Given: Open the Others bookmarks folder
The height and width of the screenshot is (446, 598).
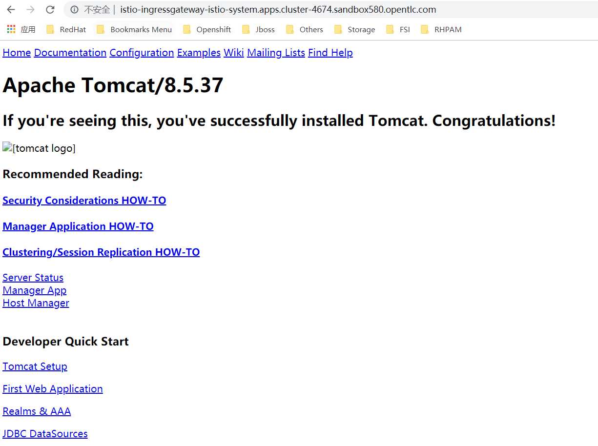Looking at the screenshot, I should tap(305, 29).
